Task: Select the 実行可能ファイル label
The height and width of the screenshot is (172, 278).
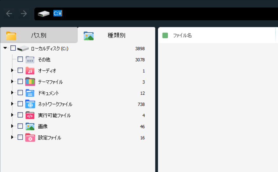Action: [54, 115]
